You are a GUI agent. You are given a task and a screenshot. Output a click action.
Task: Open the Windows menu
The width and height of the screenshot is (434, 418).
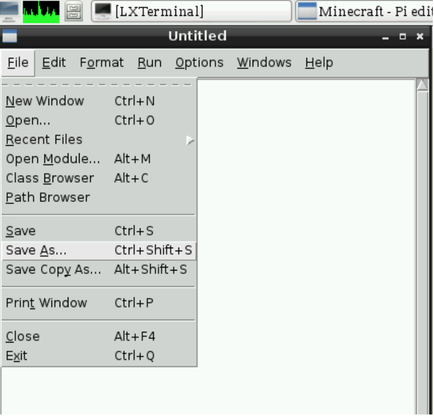point(264,63)
